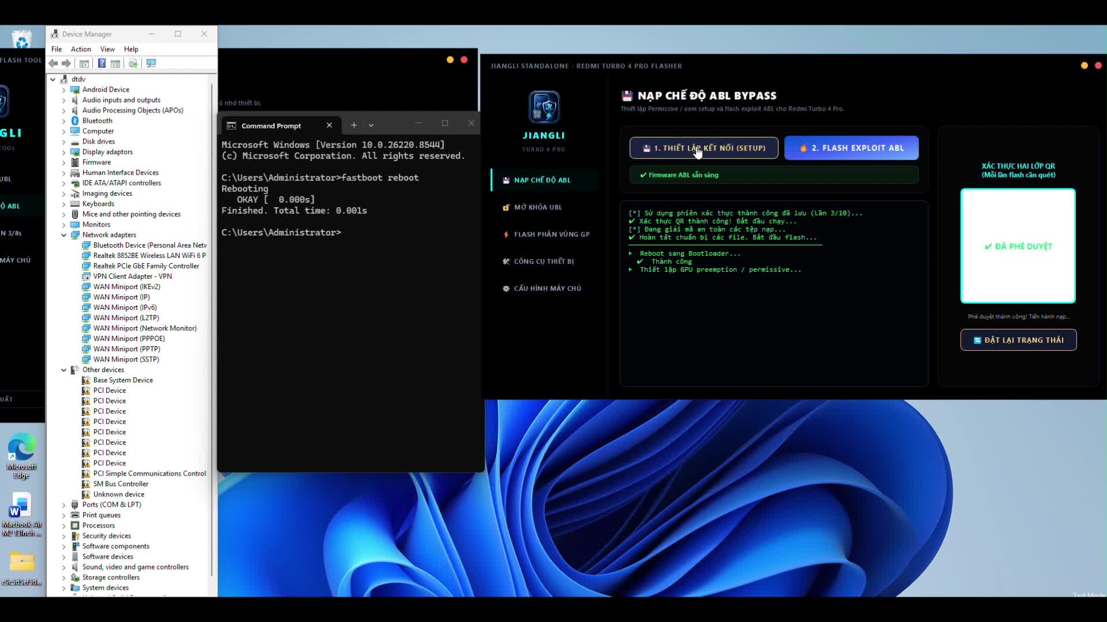Select Realtek 8852BE Wireless LAN WiFi adapter
This screenshot has width=1107, height=622.
(149, 256)
